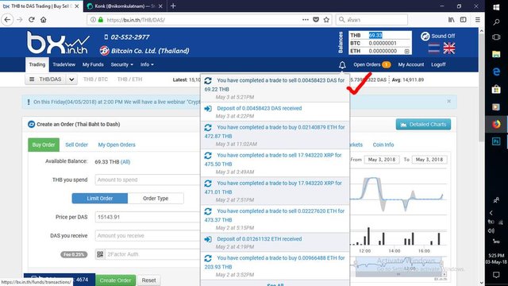Go to the Firefox home icon
508x286 pixels.
tap(43, 20)
